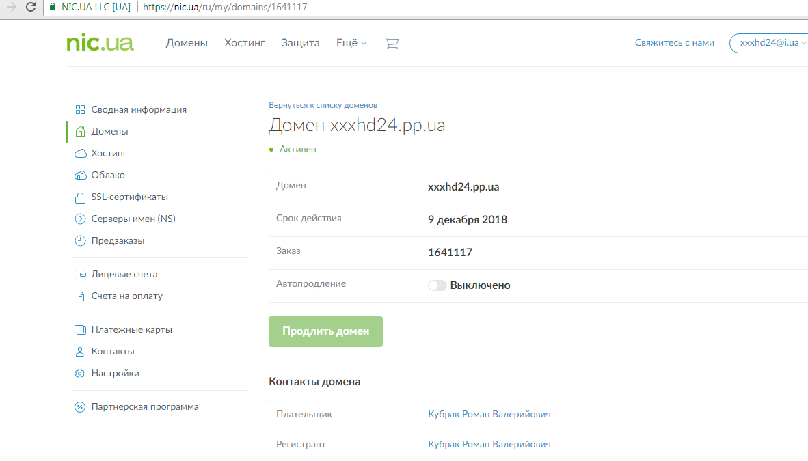The width and height of the screenshot is (808, 461).
Task: Reload the page with browser refresh button
Action: (x=30, y=8)
